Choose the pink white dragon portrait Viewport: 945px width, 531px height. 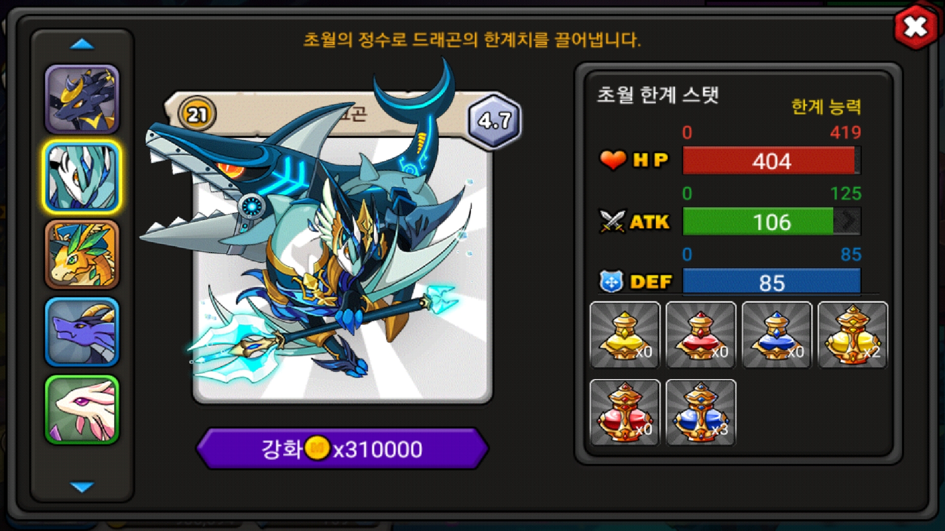click(82, 410)
